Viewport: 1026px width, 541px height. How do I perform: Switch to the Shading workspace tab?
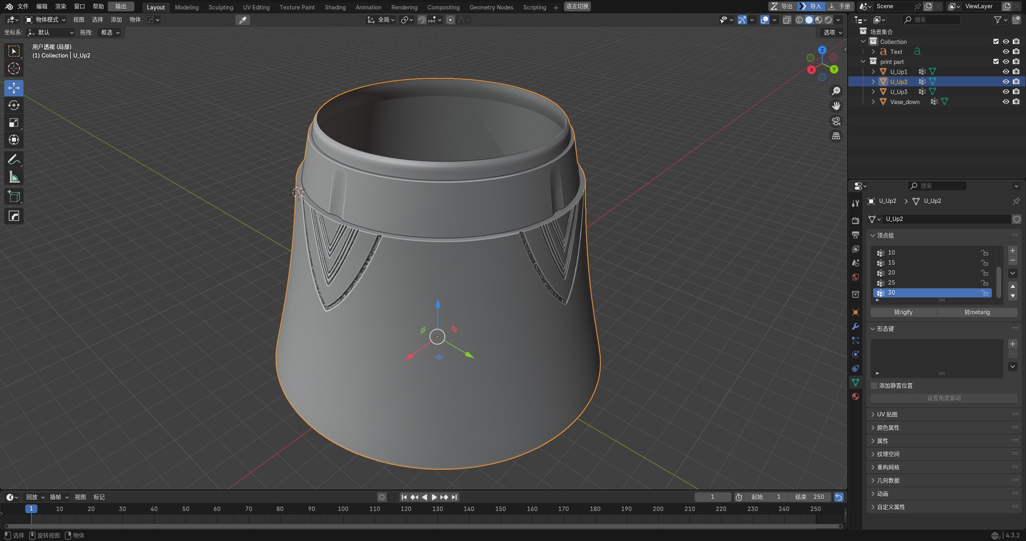pos(335,7)
